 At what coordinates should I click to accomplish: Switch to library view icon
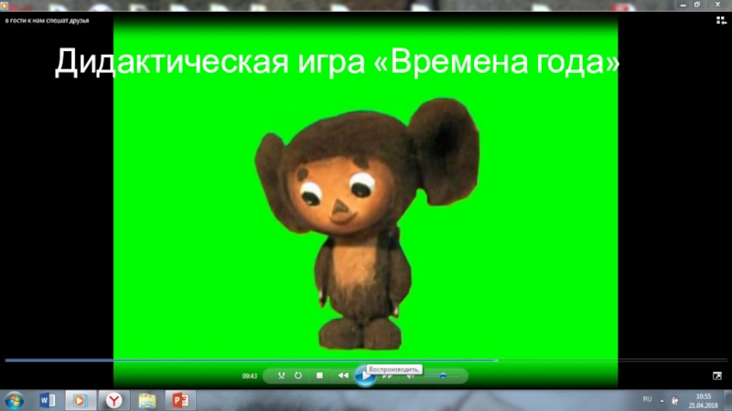pos(721,20)
